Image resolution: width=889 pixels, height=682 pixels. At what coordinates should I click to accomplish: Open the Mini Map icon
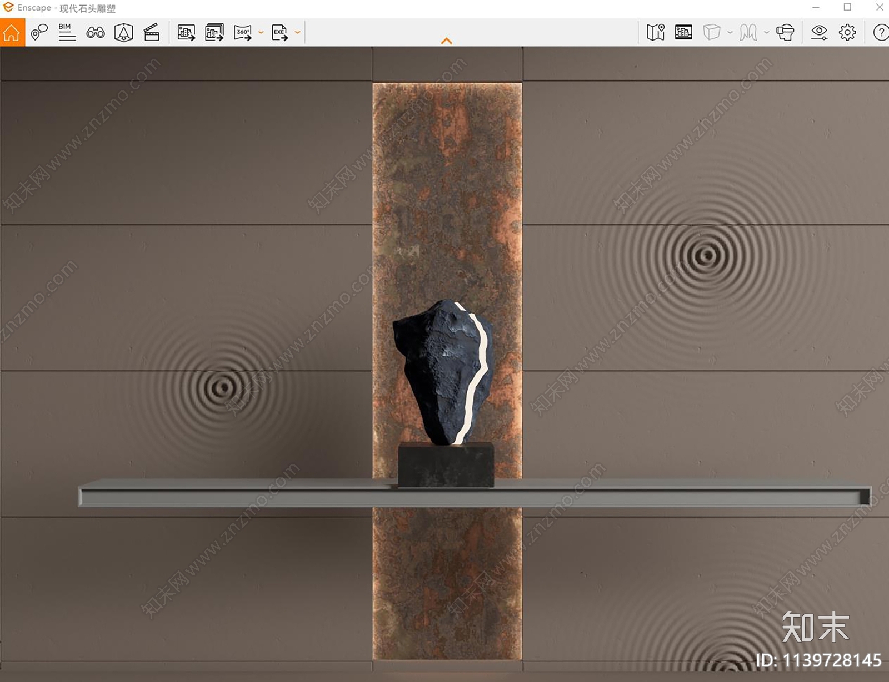656,32
